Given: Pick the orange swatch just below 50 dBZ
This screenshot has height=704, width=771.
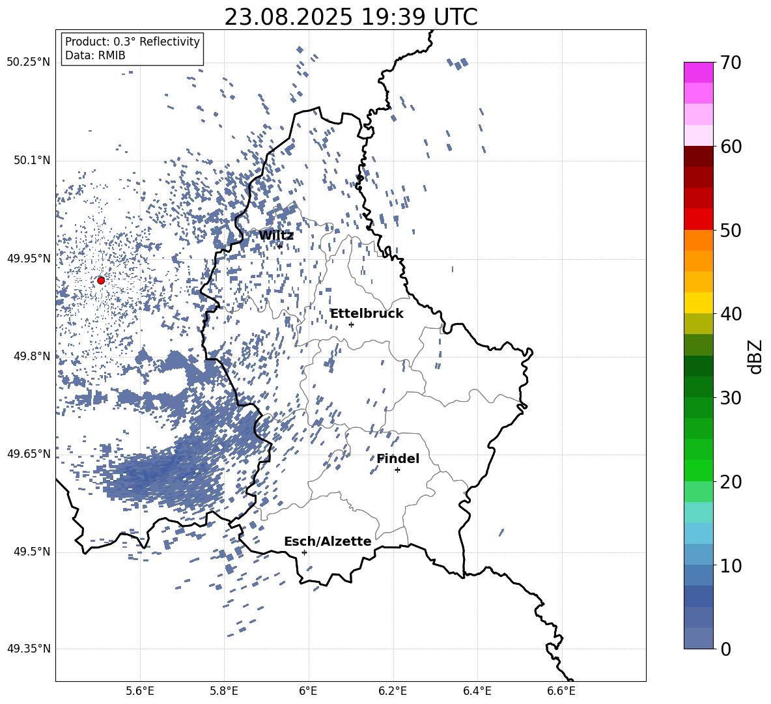Looking at the screenshot, I should (x=698, y=240).
